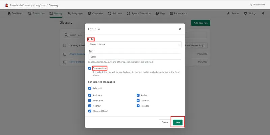Check the Always translate row checkbox
This screenshot has height=135, width=270.
[x=65, y=54]
